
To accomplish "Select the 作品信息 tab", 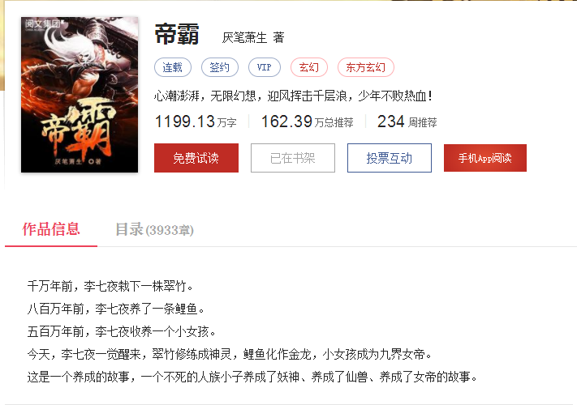I will [51, 229].
